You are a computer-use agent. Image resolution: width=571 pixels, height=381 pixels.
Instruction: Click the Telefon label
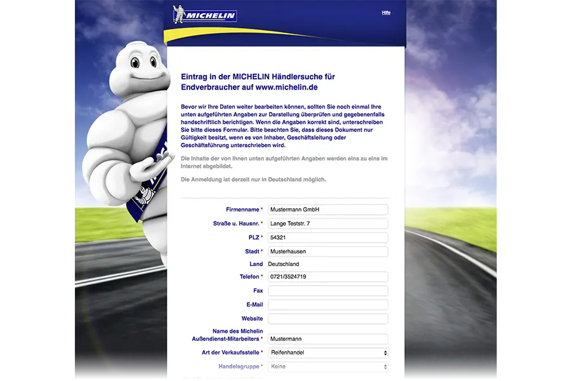(249, 277)
